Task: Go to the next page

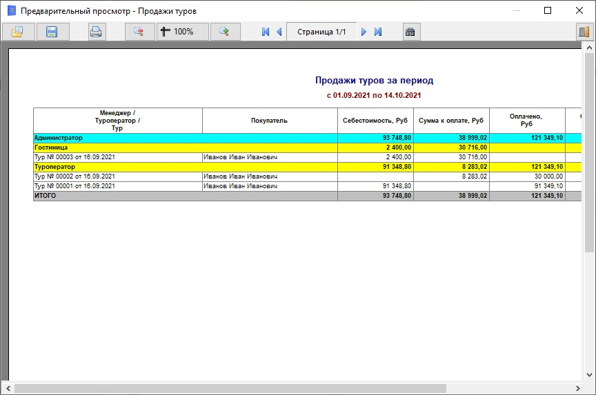Action: 364,32
